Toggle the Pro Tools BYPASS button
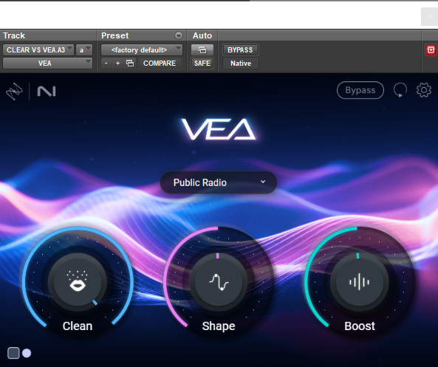438x367 pixels. (x=240, y=50)
